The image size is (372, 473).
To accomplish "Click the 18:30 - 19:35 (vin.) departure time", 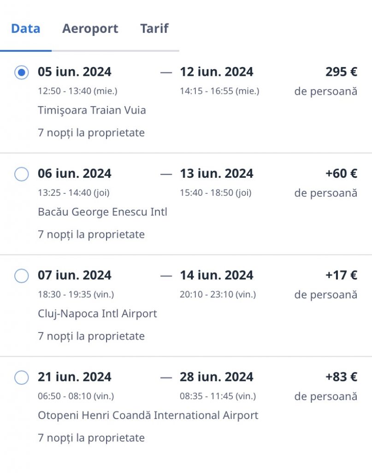I will click(76, 294).
